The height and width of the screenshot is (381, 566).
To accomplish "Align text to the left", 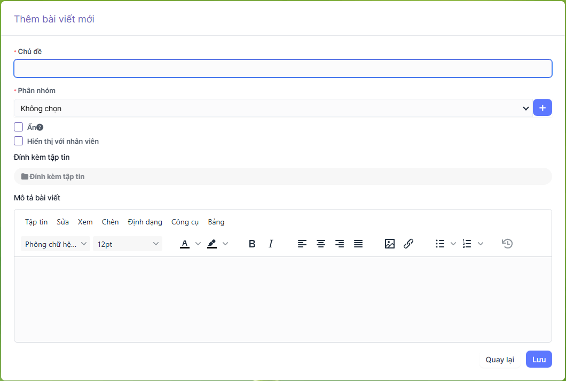I will click(x=302, y=244).
